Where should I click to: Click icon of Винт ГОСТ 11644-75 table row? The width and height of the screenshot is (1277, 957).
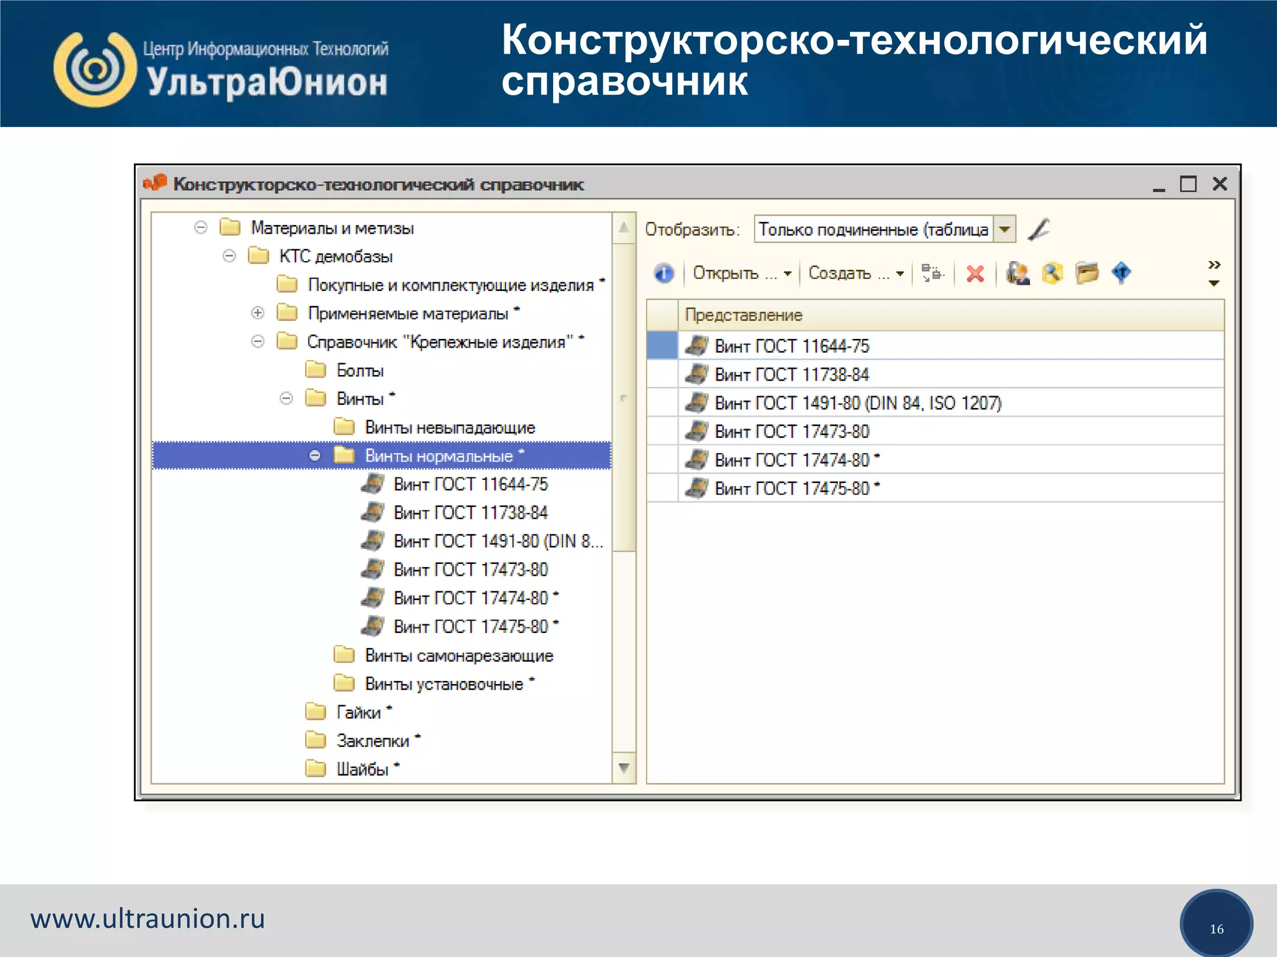point(696,345)
